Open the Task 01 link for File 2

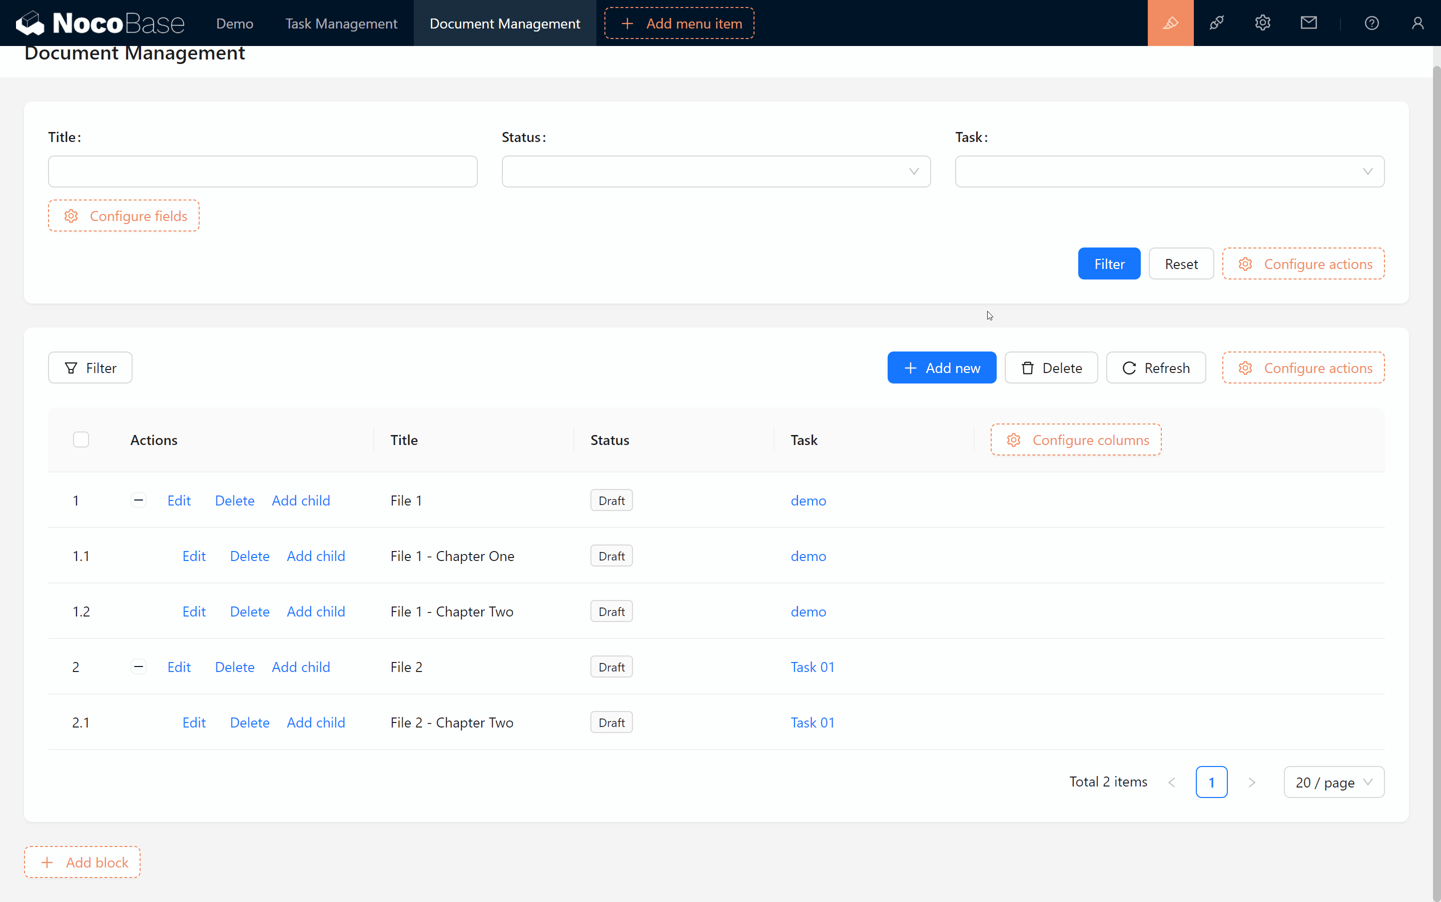(812, 667)
